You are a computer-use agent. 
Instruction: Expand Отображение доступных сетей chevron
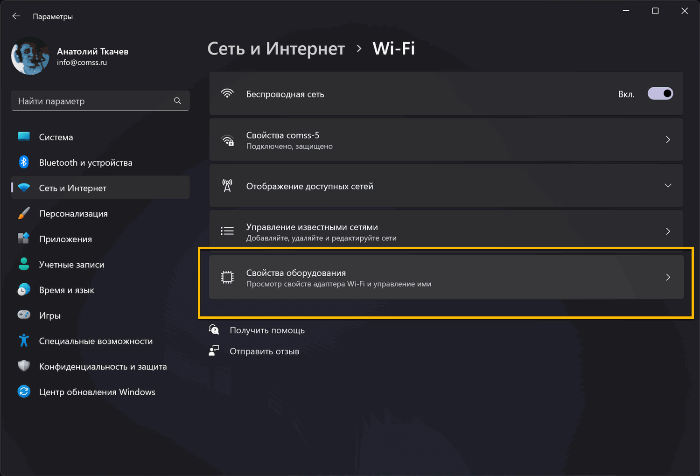click(668, 186)
